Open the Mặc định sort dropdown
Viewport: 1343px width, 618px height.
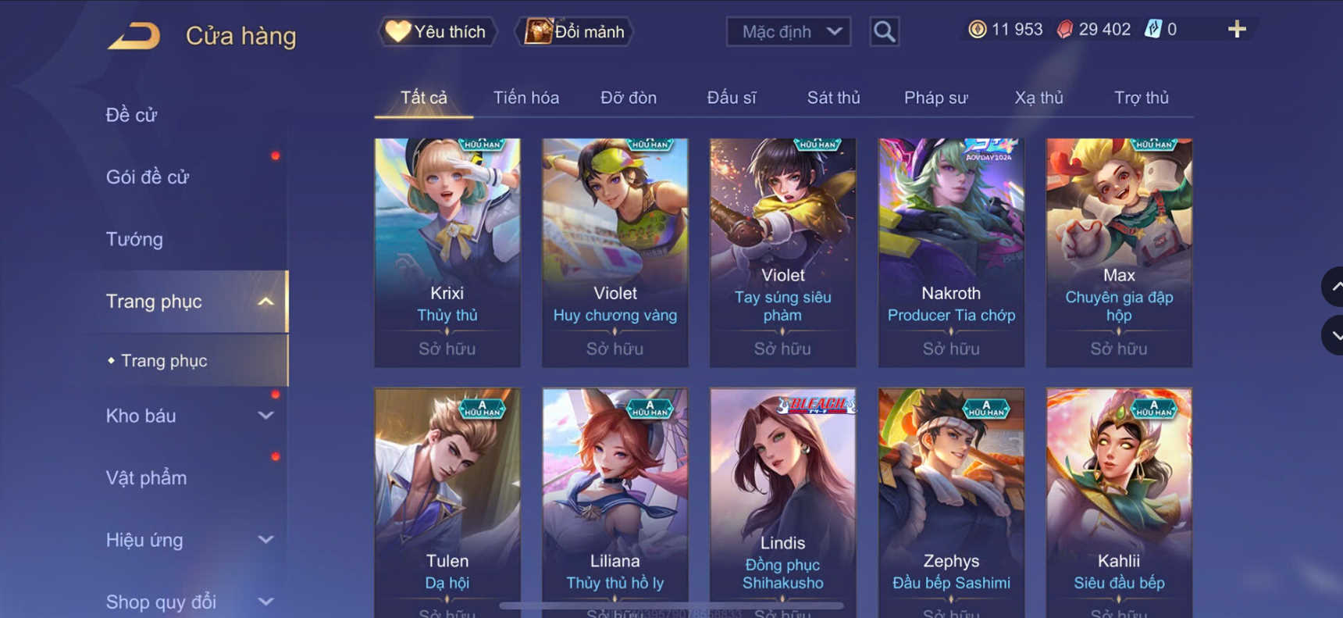tap(789, 32)
